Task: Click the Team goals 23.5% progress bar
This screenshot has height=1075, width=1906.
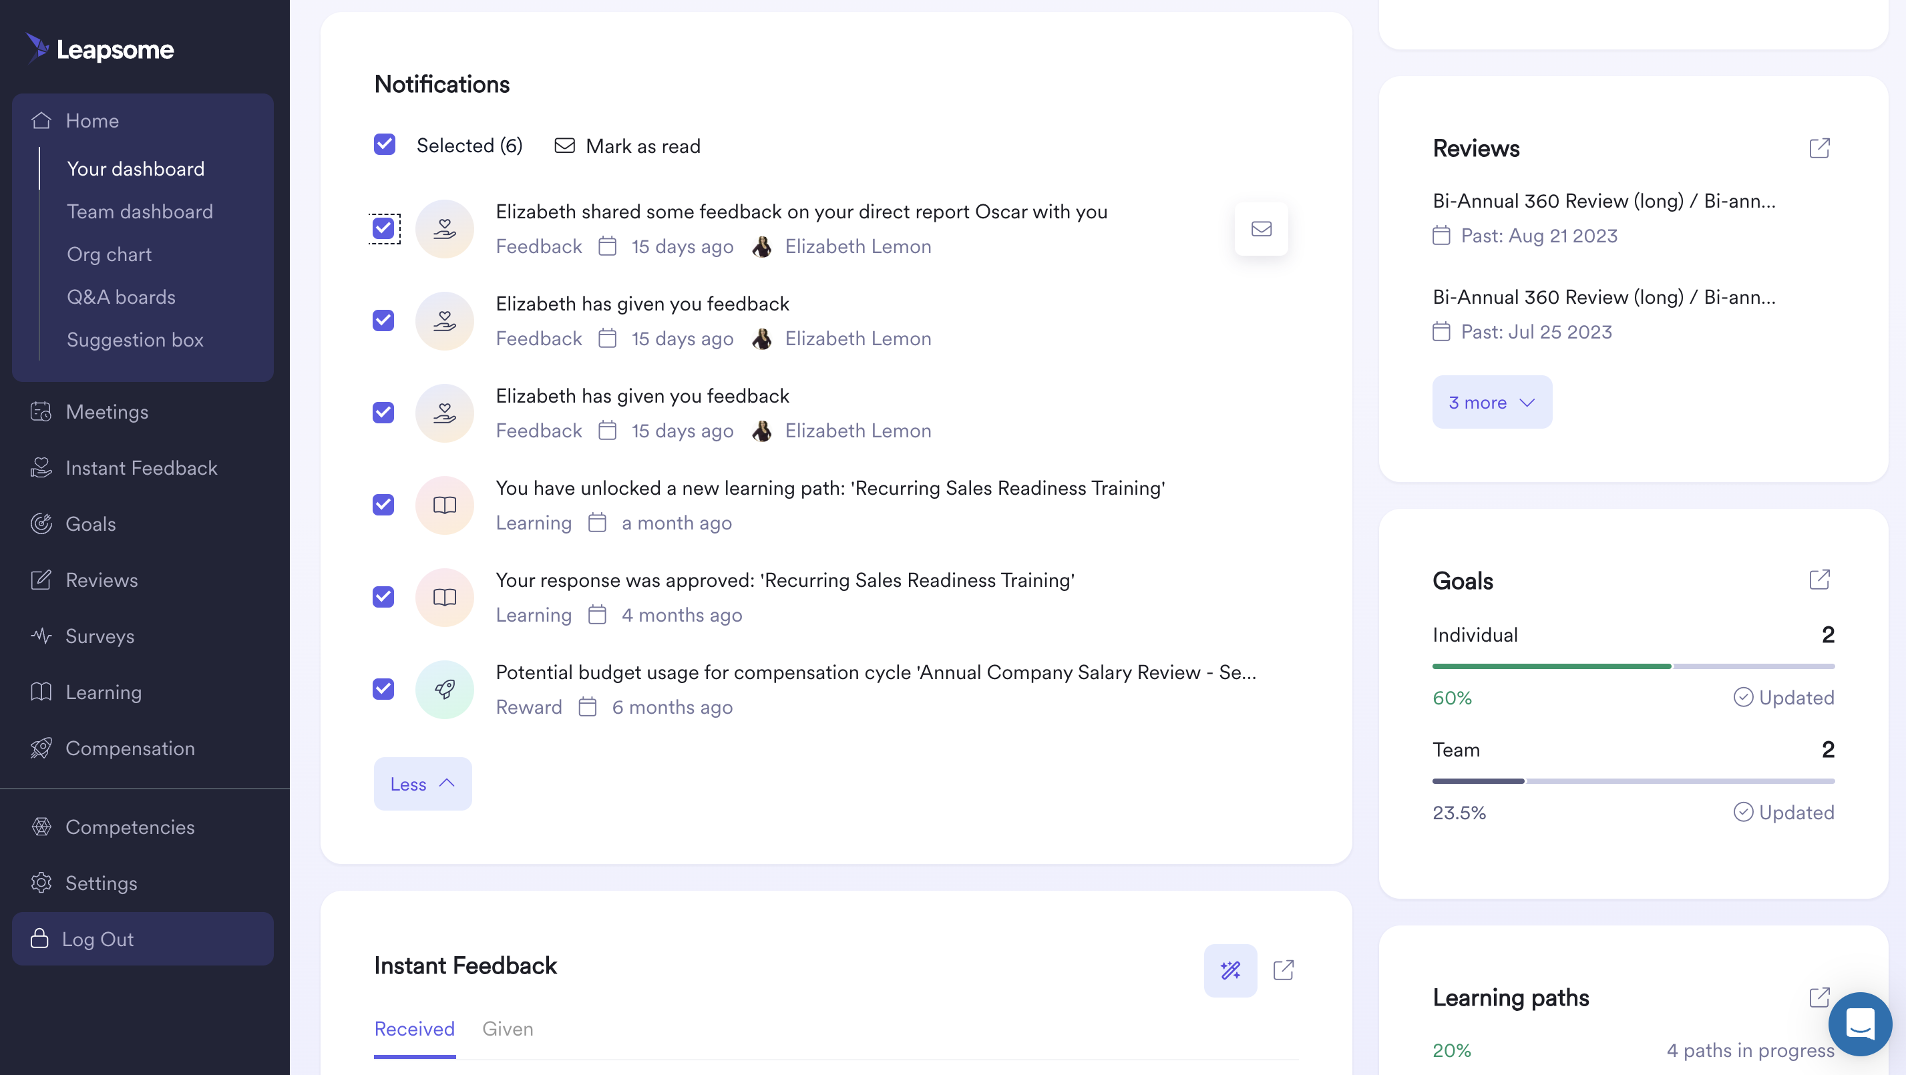Action: [1633, 781]
